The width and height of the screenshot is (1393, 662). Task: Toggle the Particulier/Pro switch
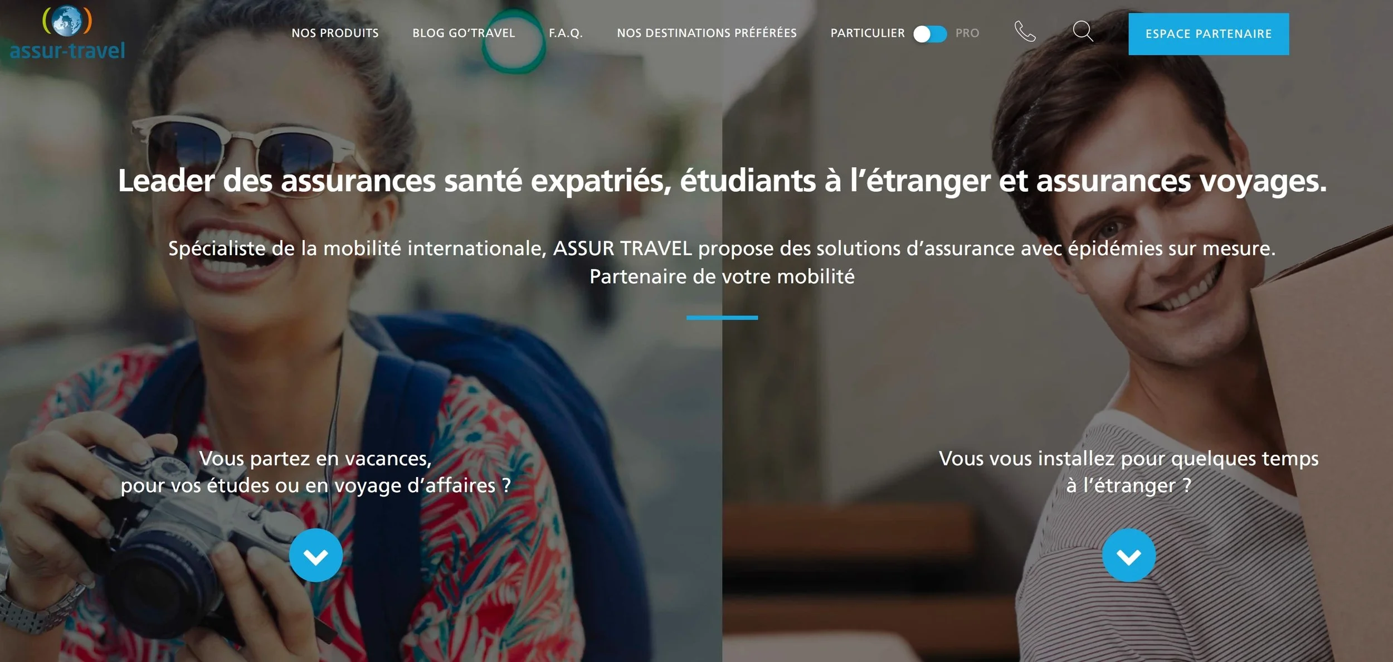[x=930, y=34]
